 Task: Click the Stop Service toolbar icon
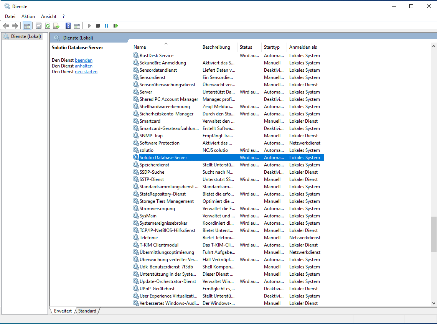coord(98,26)
